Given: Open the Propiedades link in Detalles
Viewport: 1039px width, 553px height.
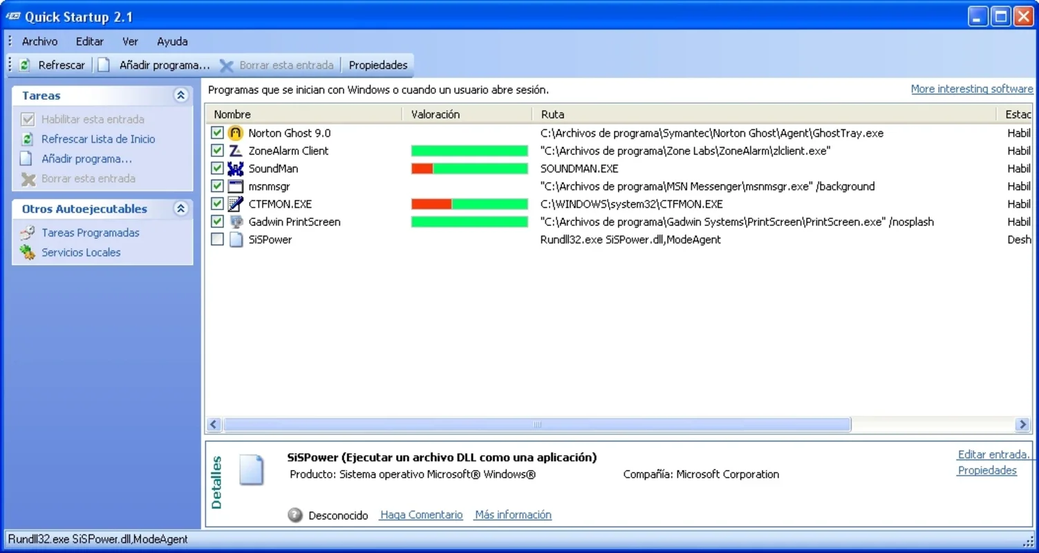Looking at the screenshot, I should (x=987, y=471).
